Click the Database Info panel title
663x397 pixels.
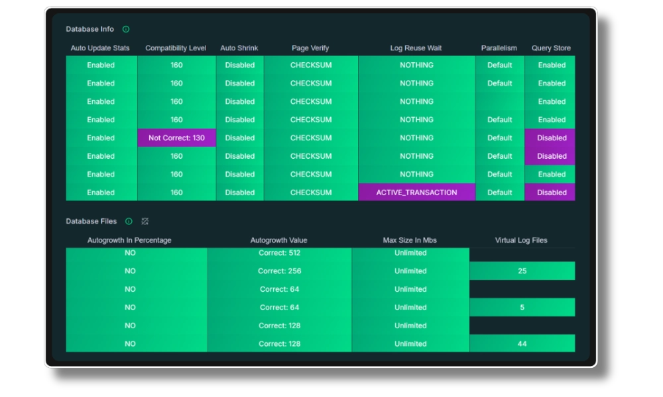pyautogui.click(x=90, y=29)
